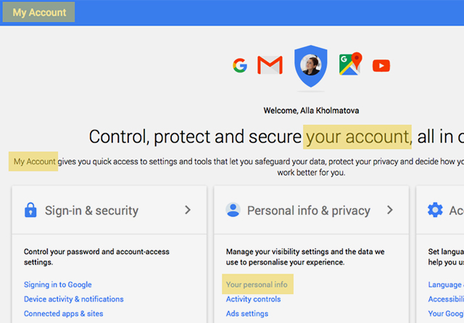Image resolution: width=464 pixels, height=323 pixels.
Task: Expand Sign-in & security chevron arrow
Action: click(188, 210)
